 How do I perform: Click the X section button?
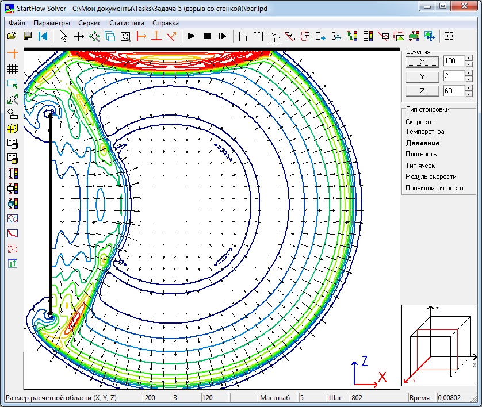click(x=422, y=62)
